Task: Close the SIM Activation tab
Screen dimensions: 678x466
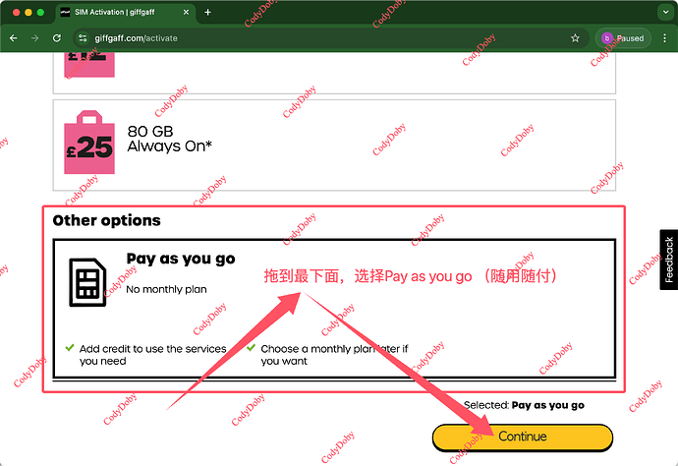Action: [186, 12]
